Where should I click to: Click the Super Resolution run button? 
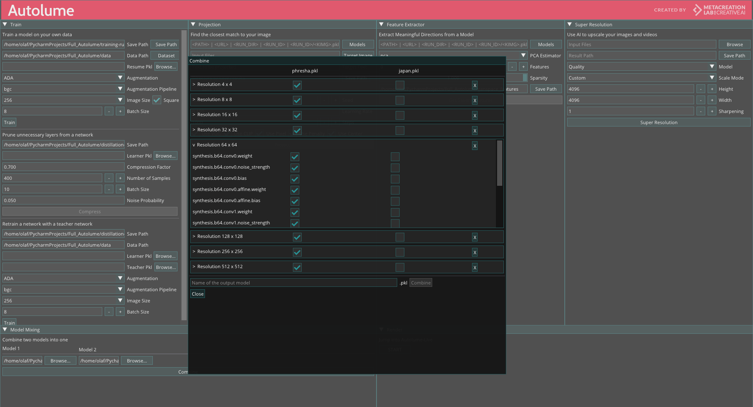[658, 123]
